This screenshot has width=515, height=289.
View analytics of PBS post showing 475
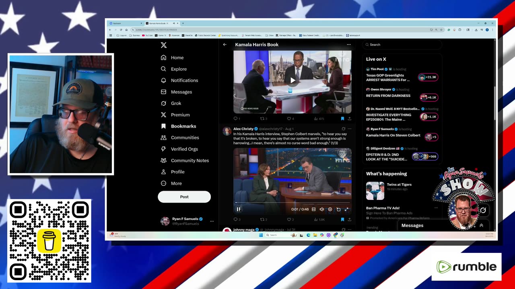[x=319, y=118]
